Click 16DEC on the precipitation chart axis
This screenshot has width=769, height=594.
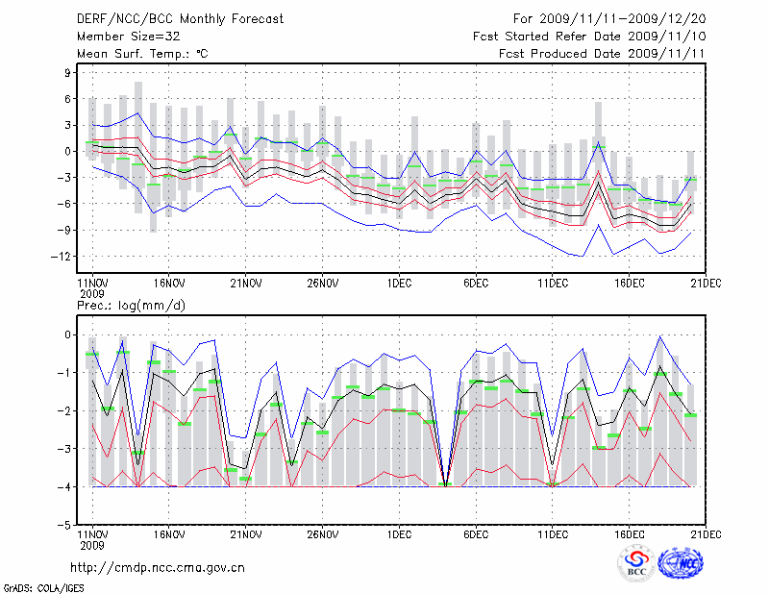coord(630,533)
